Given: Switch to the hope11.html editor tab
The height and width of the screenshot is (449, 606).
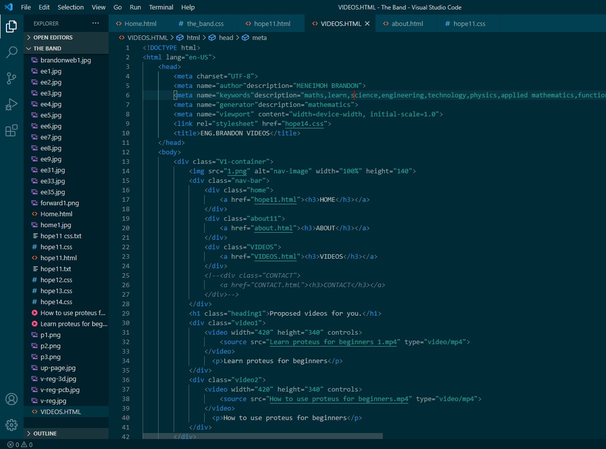Looking at the screenshot, I should click(x=272, y=23).
